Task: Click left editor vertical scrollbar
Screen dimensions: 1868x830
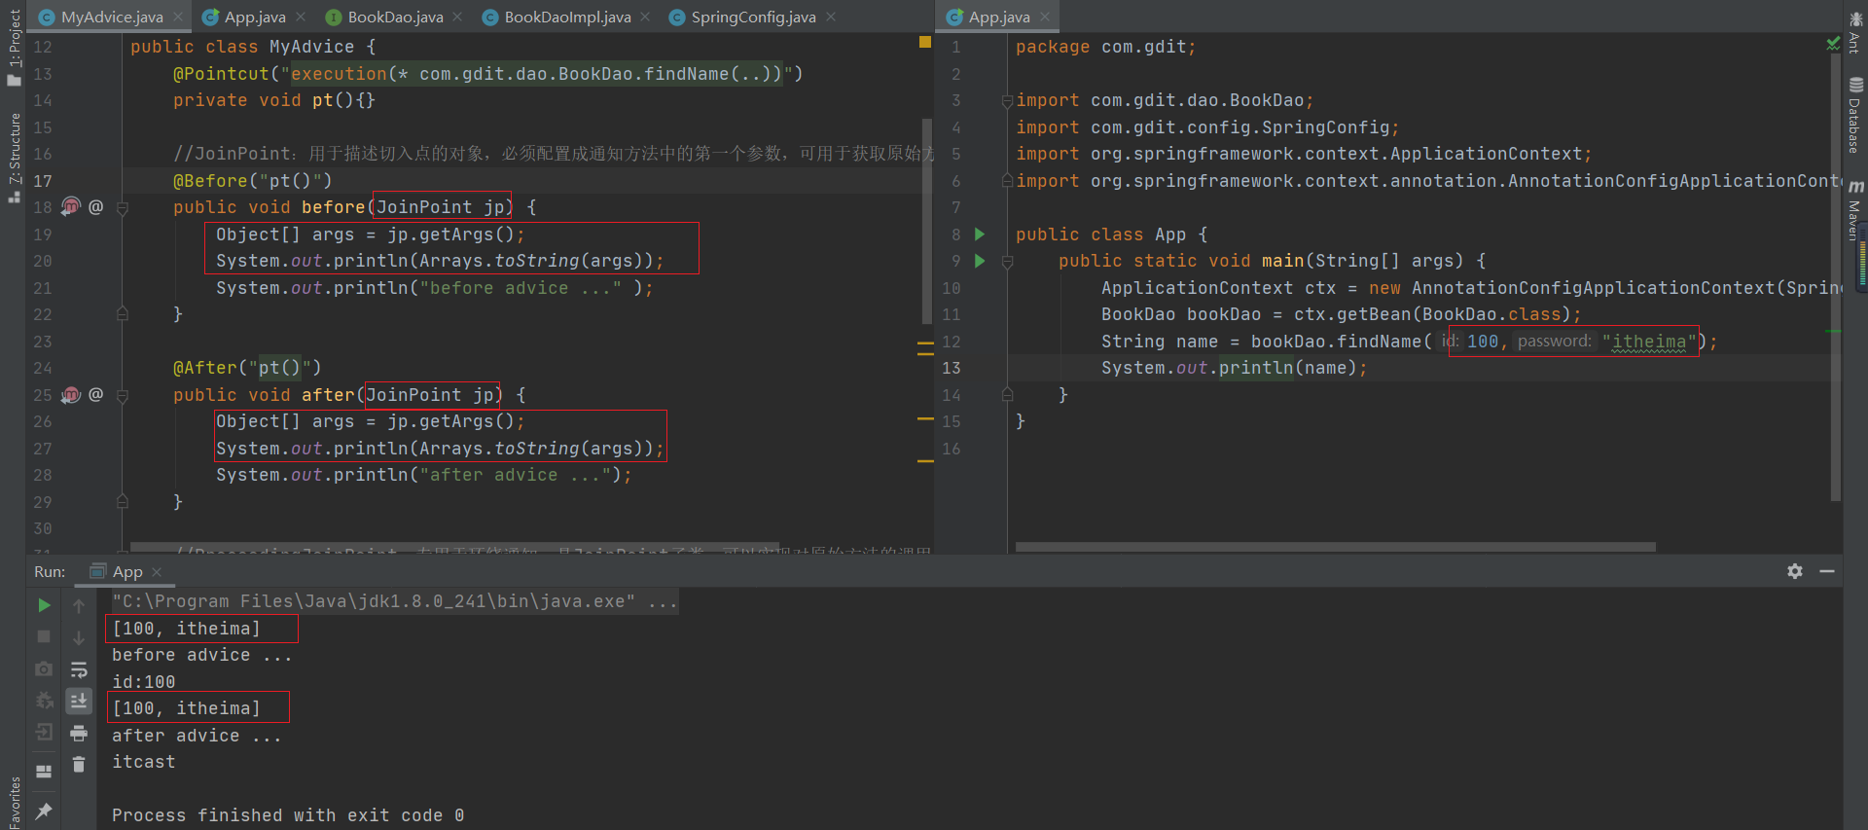Action: 926,221
